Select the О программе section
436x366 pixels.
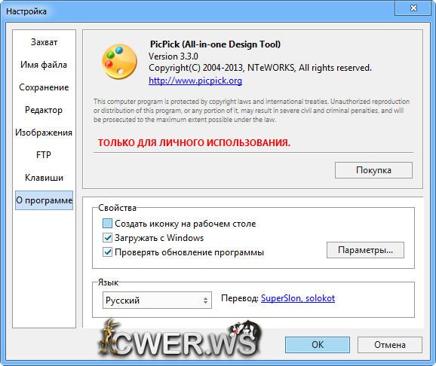(x=44, y=200)
